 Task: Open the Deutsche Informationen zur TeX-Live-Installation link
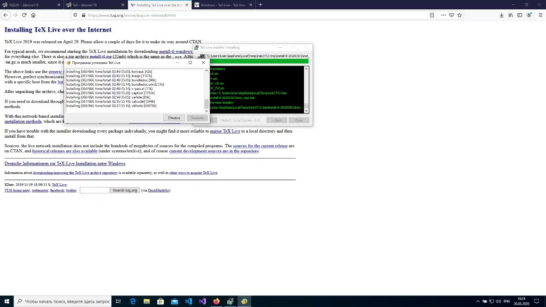[x=65, y=164]
